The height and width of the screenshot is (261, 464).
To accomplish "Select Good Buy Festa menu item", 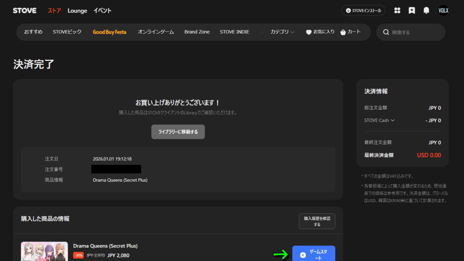I will click(x=109, y=32).
